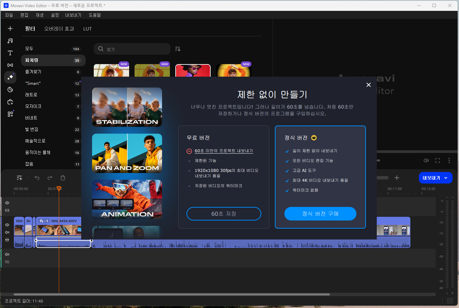Click the delete trash icon
459x308 pixels.
tap(63, 178)
